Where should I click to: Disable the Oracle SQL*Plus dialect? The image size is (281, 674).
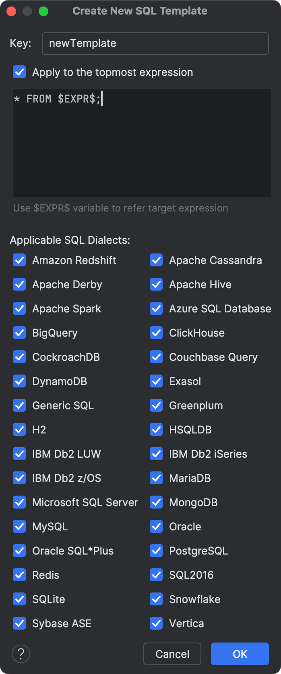pyautogui.click(x=19, y=551)
